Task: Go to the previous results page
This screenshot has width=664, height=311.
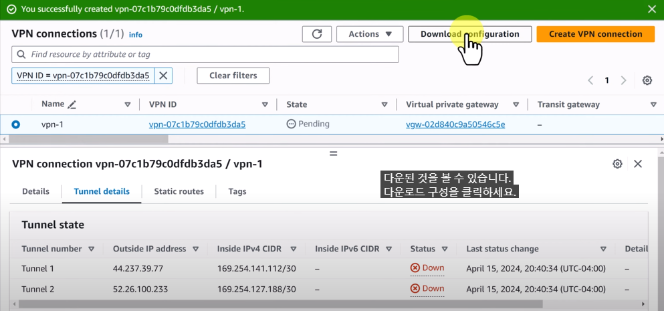Action: tap(590, 80)
